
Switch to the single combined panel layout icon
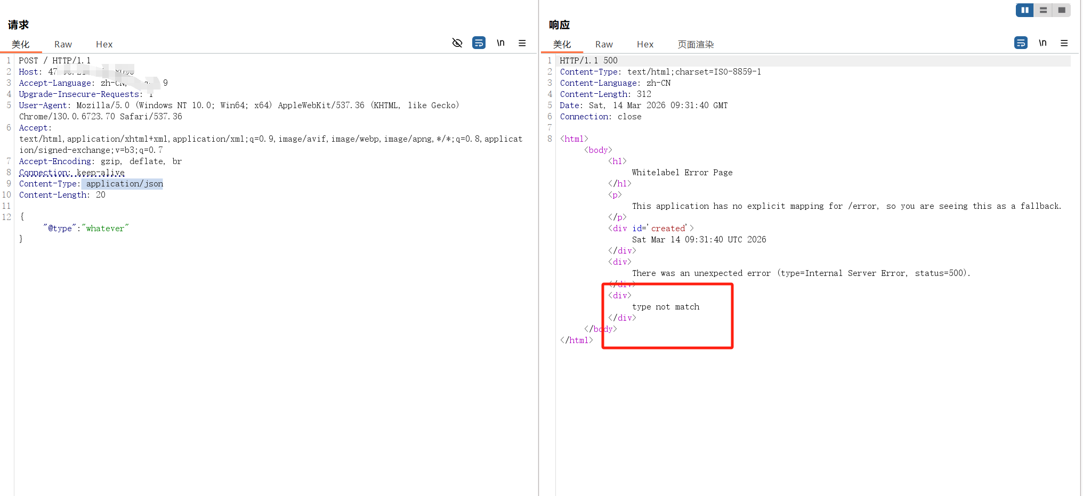[x=1061, y=10]
